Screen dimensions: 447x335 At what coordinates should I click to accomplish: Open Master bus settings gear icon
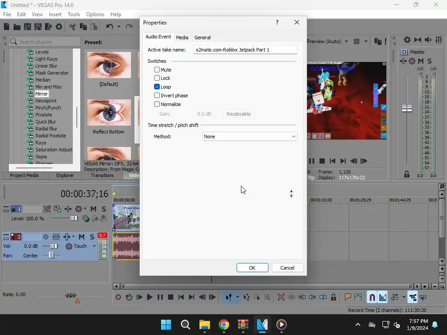[x=412, y=61]
